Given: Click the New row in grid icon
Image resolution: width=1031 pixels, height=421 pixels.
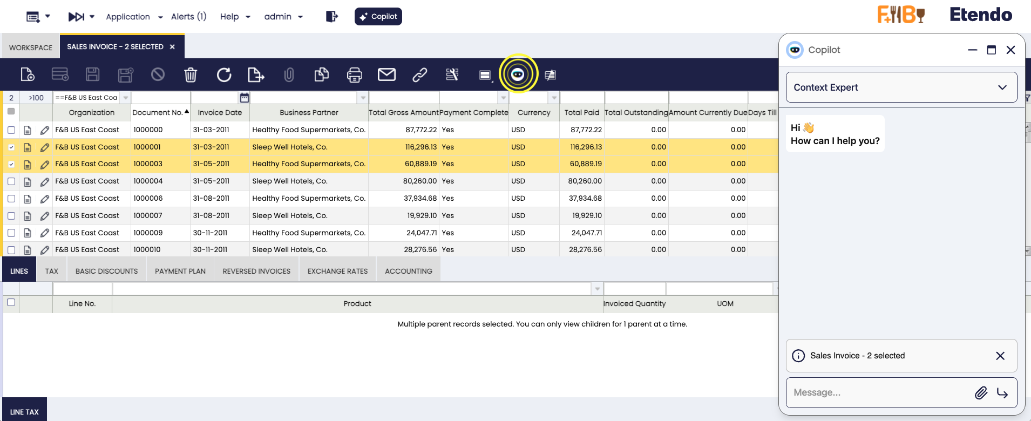Looking at the screenshot, I should 60,74.
